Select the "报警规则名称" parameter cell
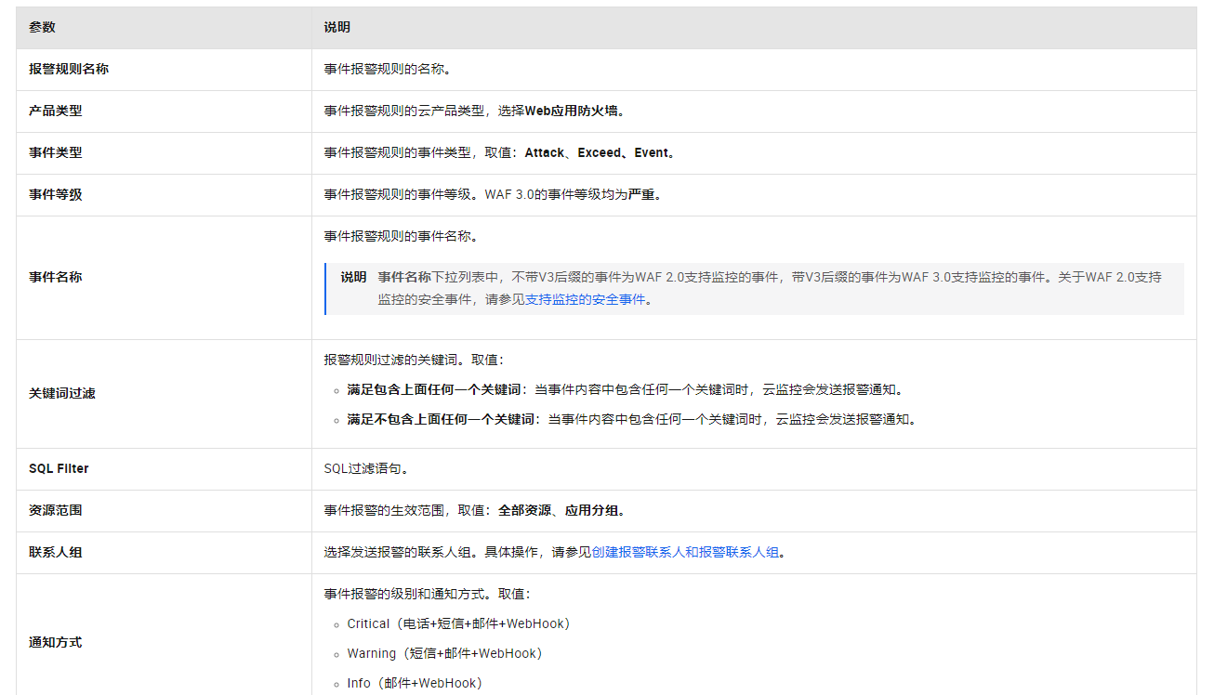 click(x=164, y=70)
